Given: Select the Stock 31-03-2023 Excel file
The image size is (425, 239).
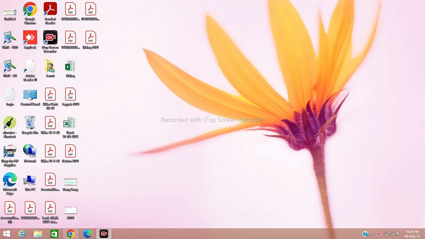Looking at the screenshot, I should point(70,123).
